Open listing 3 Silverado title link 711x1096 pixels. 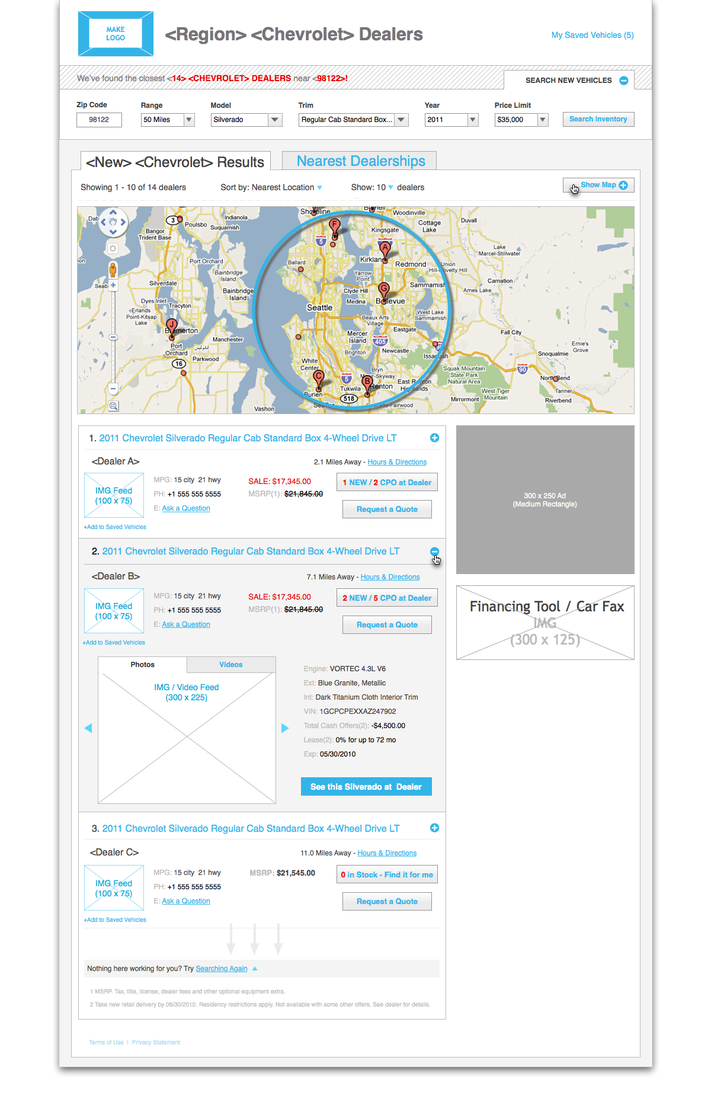click(x=251, y=829)
